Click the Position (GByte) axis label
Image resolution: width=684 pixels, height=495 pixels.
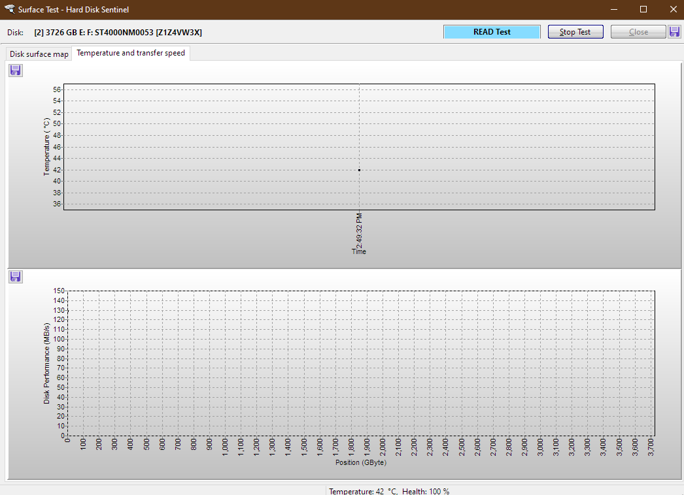[361, 462]
